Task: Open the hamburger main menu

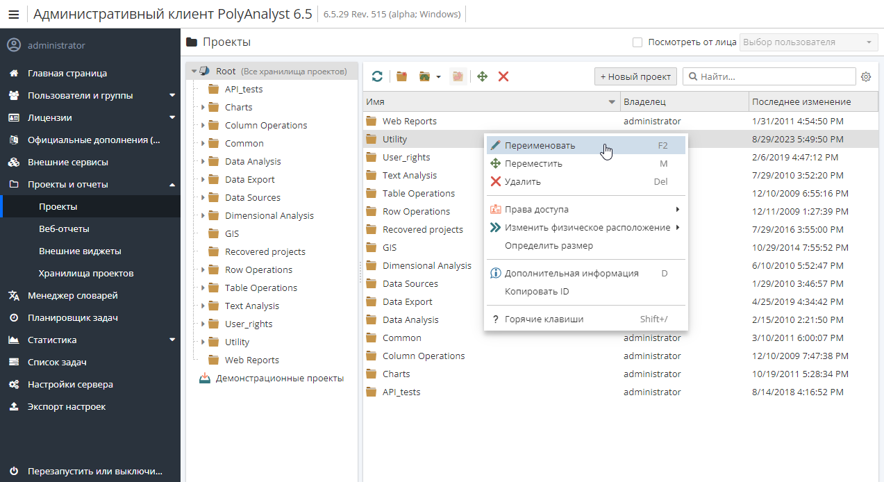Action: point(14,15)
